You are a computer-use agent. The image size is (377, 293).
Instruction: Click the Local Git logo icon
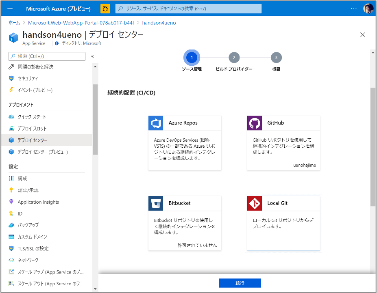point(255,203)
